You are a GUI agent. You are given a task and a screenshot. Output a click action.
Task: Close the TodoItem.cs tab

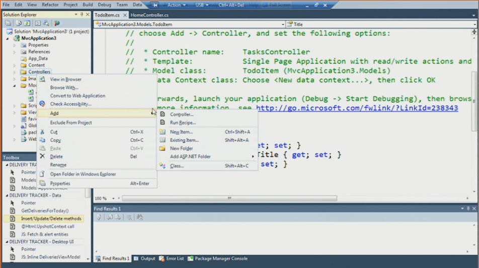click(125, 15)
